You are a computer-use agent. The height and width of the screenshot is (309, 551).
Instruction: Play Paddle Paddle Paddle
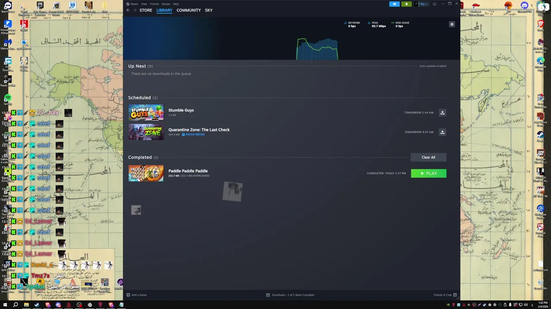click(429, 173)
